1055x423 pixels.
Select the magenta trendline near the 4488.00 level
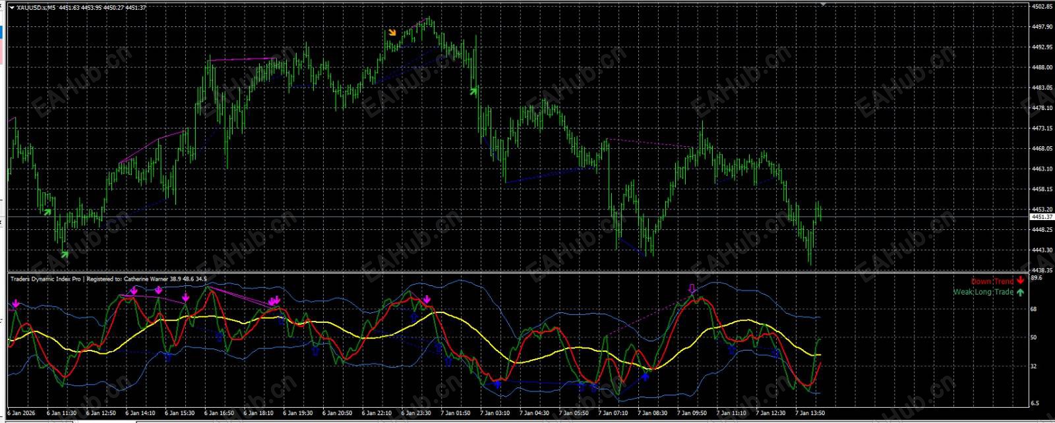(243, 59)
